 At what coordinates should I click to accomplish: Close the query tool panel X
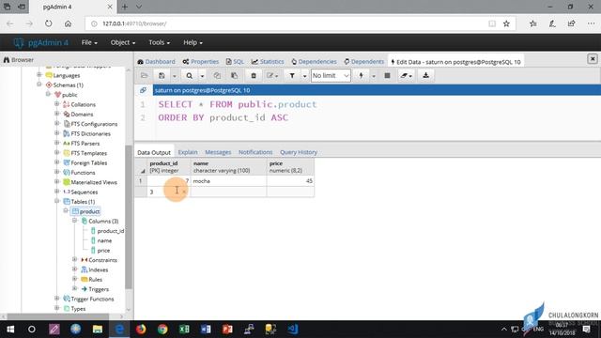[593, 59]
